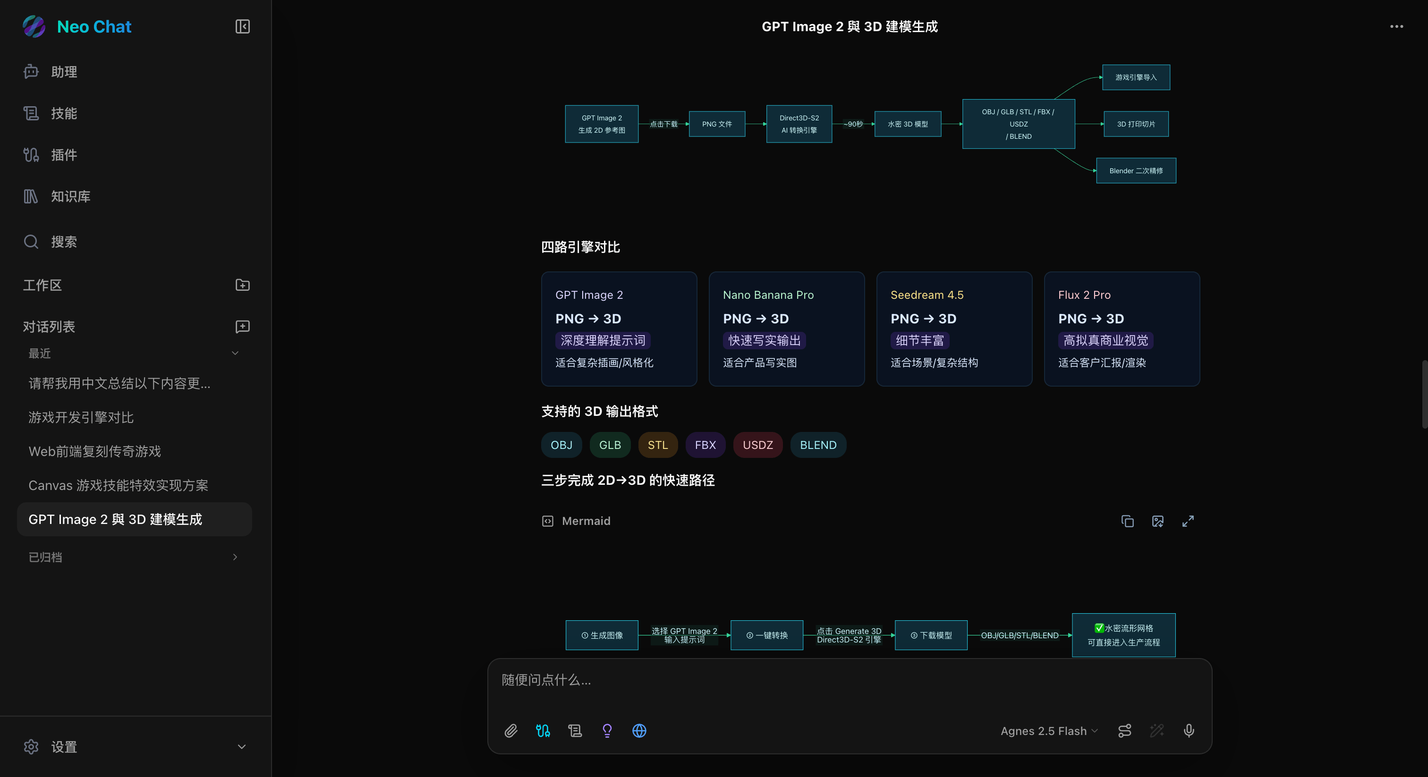Toggle the lightbulb thinking mode
1428x777 pixels.
click(x=607, y=730)
